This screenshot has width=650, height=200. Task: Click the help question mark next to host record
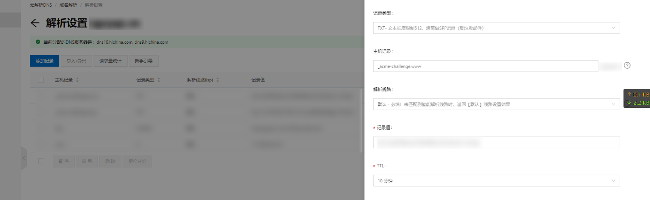[x=627, y=65]
